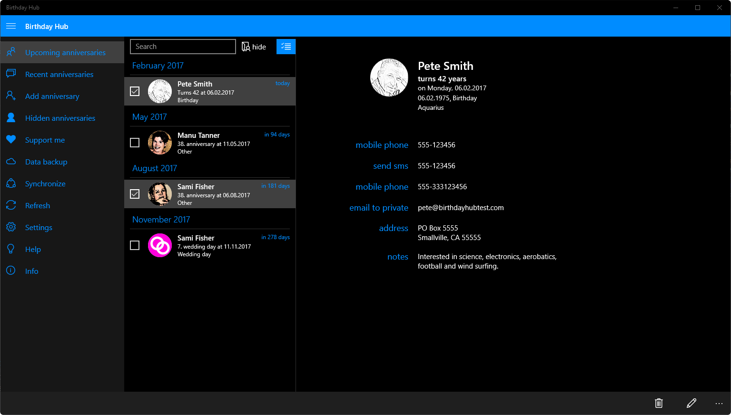Click the Support me heart icon
This screenshot has height=415, width=731.
[x=11, y=140]
